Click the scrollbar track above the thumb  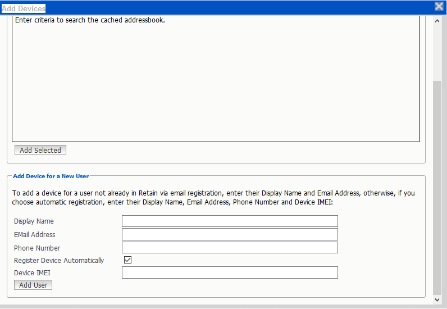click(x=437, y=51)
